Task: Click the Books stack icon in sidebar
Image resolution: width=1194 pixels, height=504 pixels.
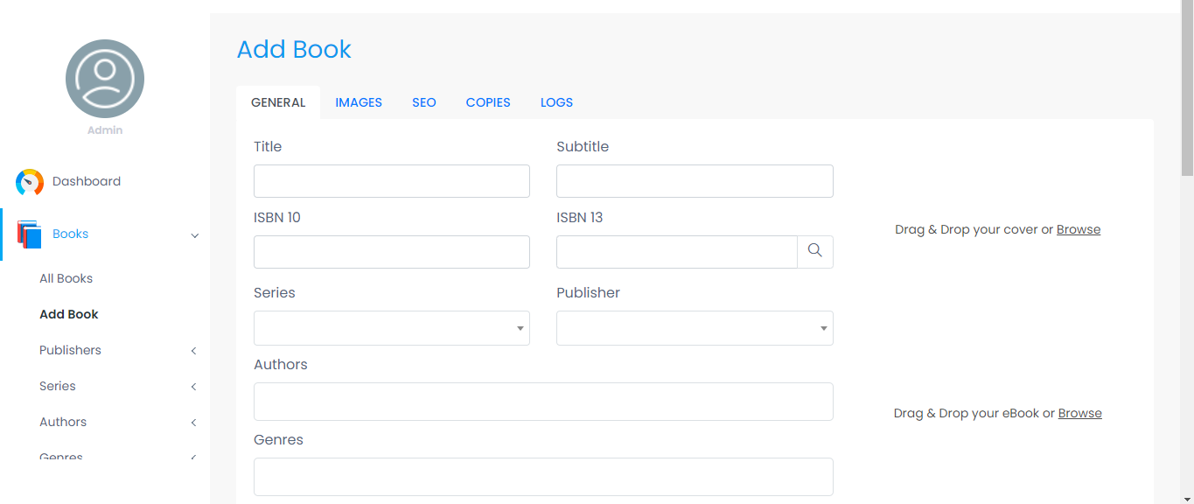Action: click(30, 234)
